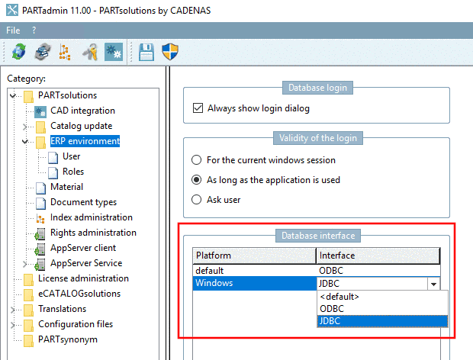Click the Platform column header
This screenshot has height=360, width=473.
pos(254,256)
